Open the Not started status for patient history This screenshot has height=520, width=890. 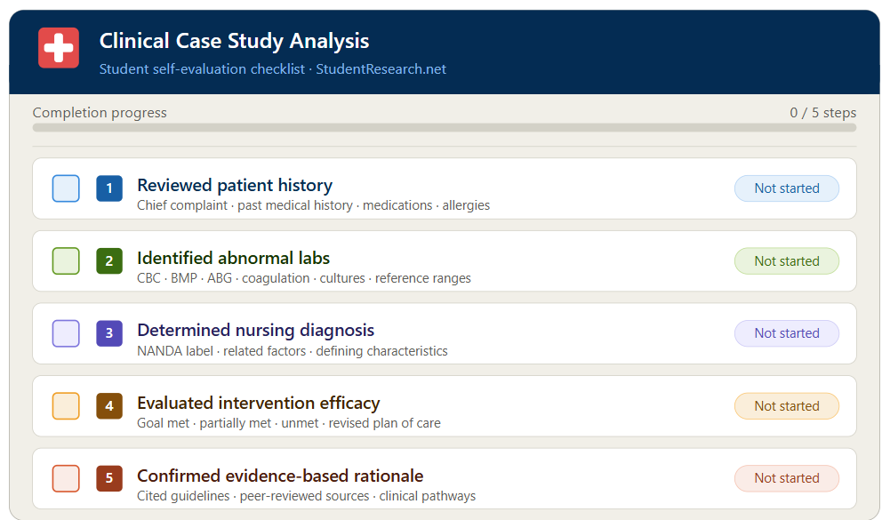pyautogui.click(x=786, y=188)
